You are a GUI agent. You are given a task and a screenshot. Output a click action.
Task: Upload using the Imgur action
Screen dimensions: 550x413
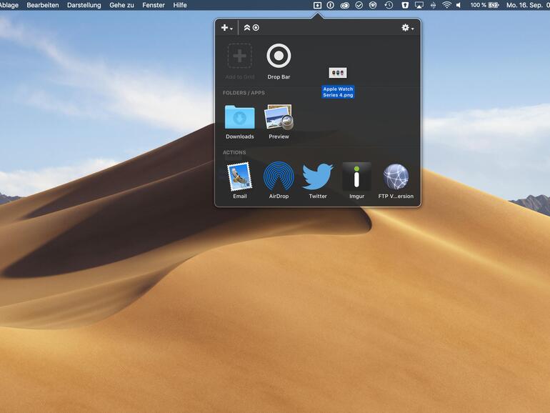(356, 176)
